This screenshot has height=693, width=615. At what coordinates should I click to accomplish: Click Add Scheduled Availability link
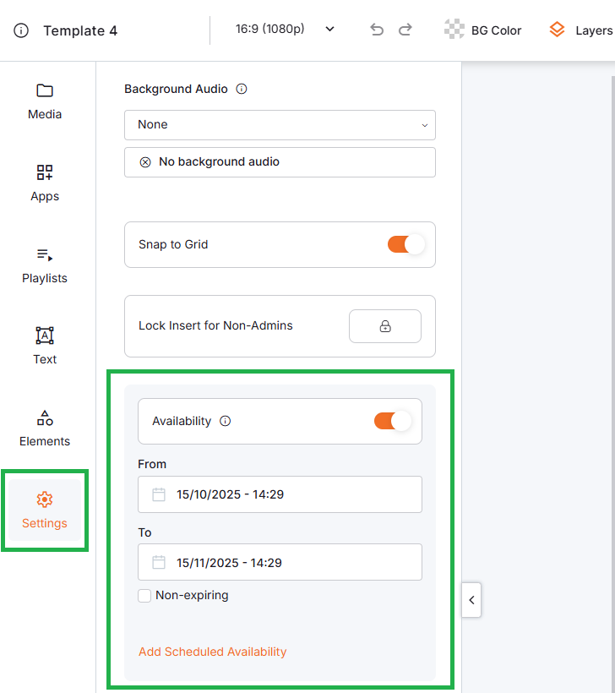213,652
